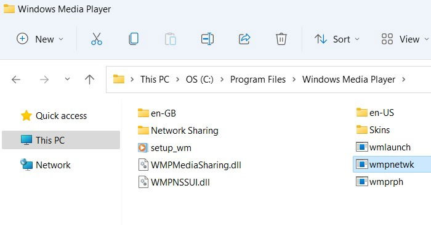Click the Rename icon in toolbar
The height and width of the screenshot is (225, 431).
(x=207, y=39)
